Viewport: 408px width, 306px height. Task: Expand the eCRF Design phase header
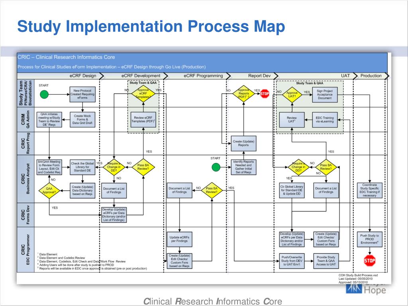(x=83, y=76)
